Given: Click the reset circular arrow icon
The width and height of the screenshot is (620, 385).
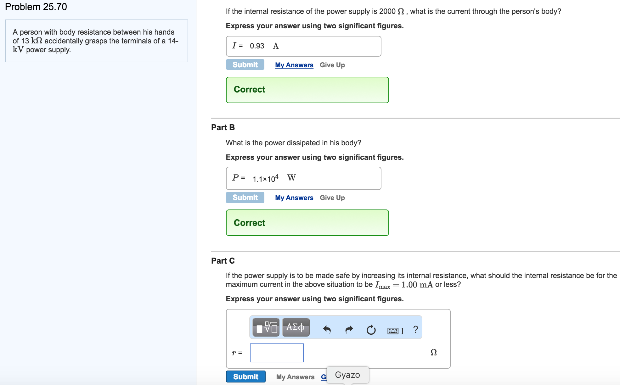Looking at the screenshot, I should tap(371, 330).
